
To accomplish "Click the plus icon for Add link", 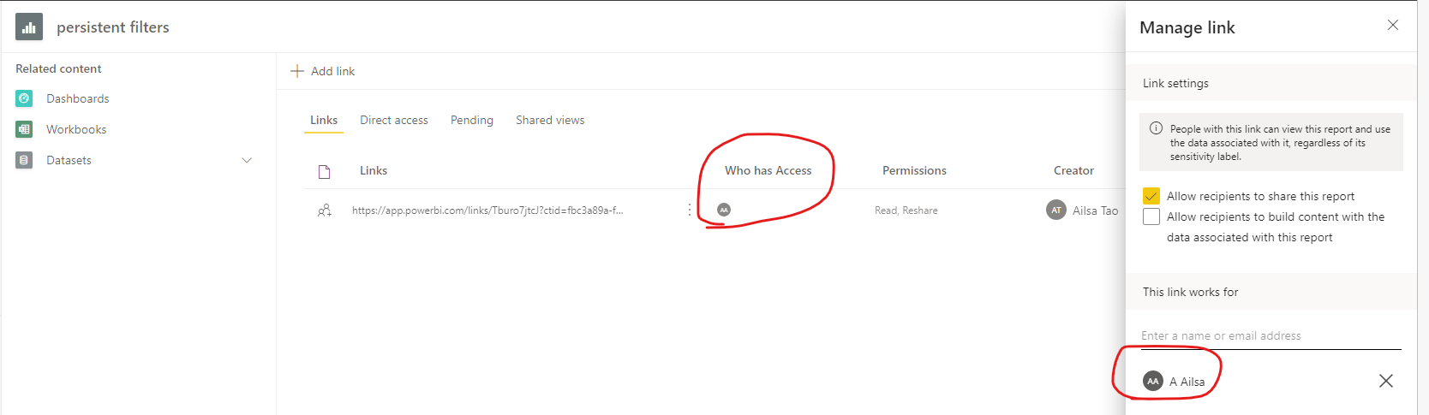I will [297, 71].
